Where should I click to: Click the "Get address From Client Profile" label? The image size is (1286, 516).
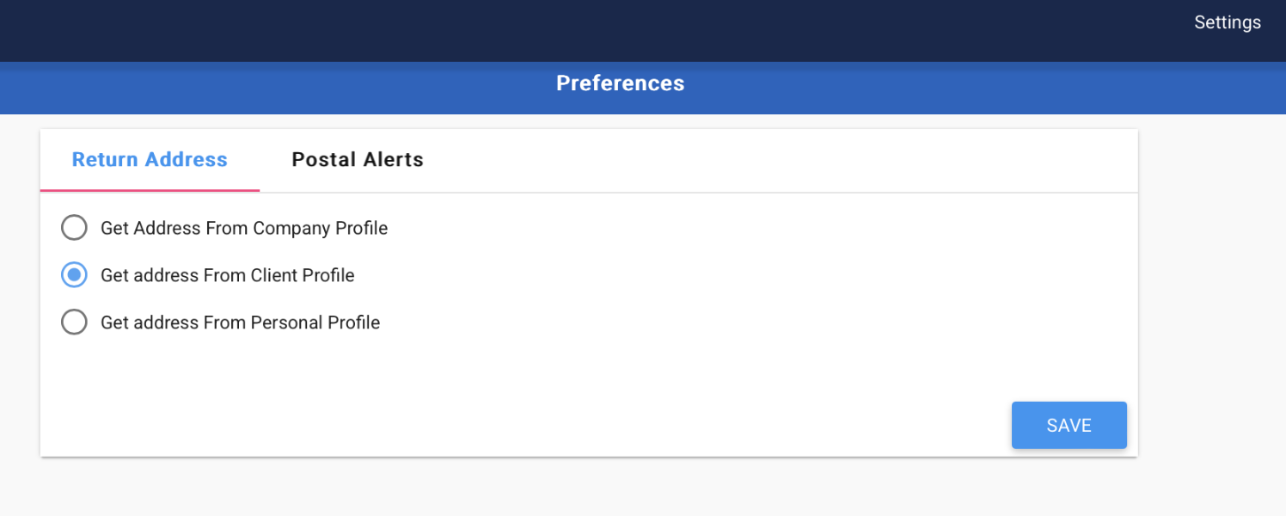[228, 275]
